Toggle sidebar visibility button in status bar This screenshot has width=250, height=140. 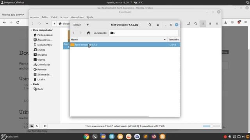click(45, 126)
